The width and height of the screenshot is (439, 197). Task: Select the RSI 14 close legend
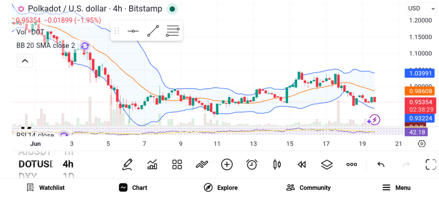(x=35, y=135)
